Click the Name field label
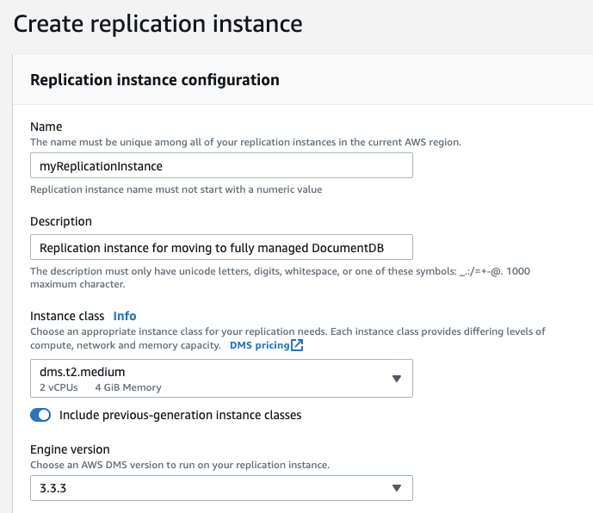This screenshot has height=513, width=593. [46, 127]
